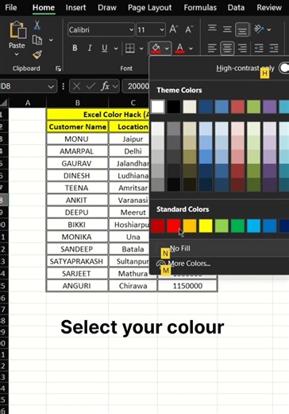Click the Cut scissors icon
This screenshot has height=414, width=289.
(x=37, y=25)
